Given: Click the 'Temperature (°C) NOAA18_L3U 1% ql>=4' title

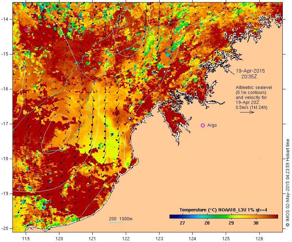Looking at the screenshot, I should 223,210.
